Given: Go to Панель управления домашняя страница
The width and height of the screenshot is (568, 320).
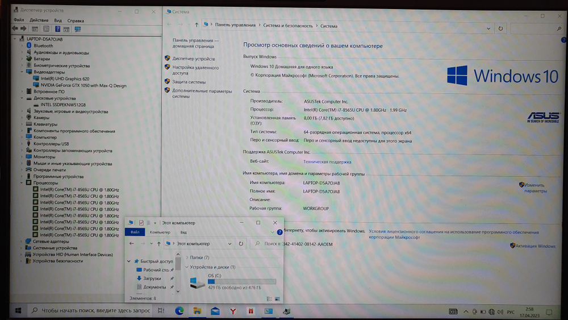Looking at the screenshot, I should pyautogui.click(x=195, y=43).
